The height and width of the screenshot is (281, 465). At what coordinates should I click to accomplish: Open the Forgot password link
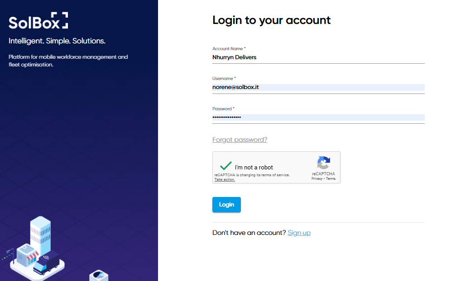click(x=240, y=140)
